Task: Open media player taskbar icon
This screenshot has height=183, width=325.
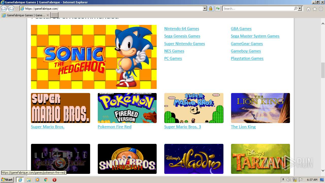Action: pyautogui.click(x=37, y=180)
